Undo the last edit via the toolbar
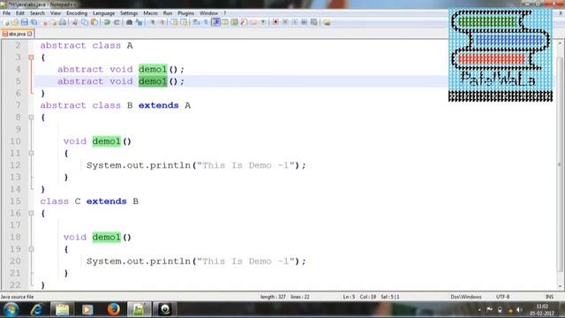 [107, 22]
